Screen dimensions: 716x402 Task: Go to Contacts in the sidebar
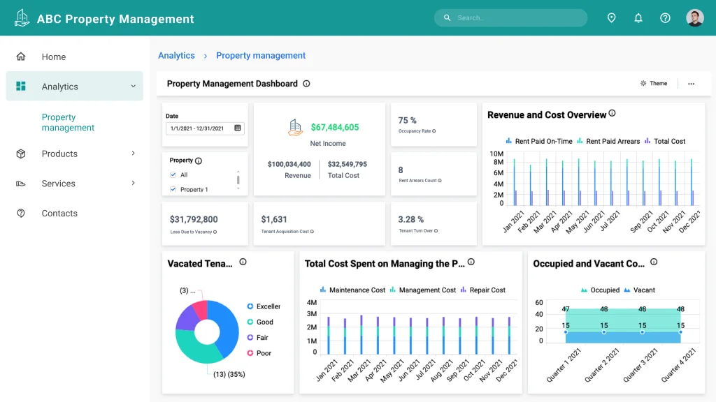pyautogui.click(x=59, y=213)
